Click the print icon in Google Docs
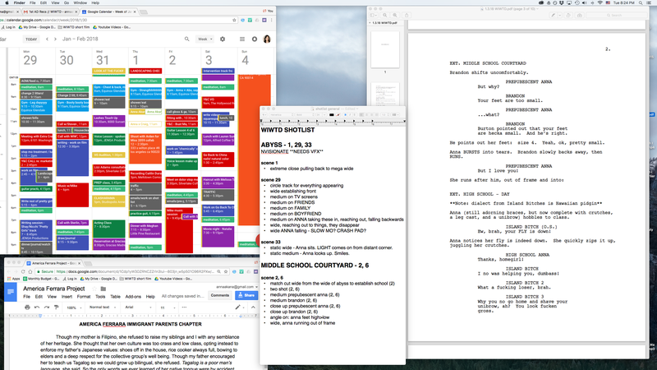 (27, 308)
